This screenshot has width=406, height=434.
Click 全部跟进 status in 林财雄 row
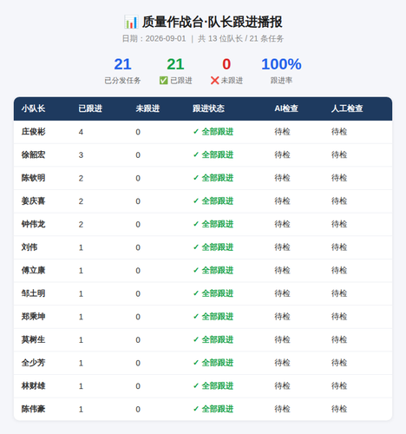coord(213,386)
